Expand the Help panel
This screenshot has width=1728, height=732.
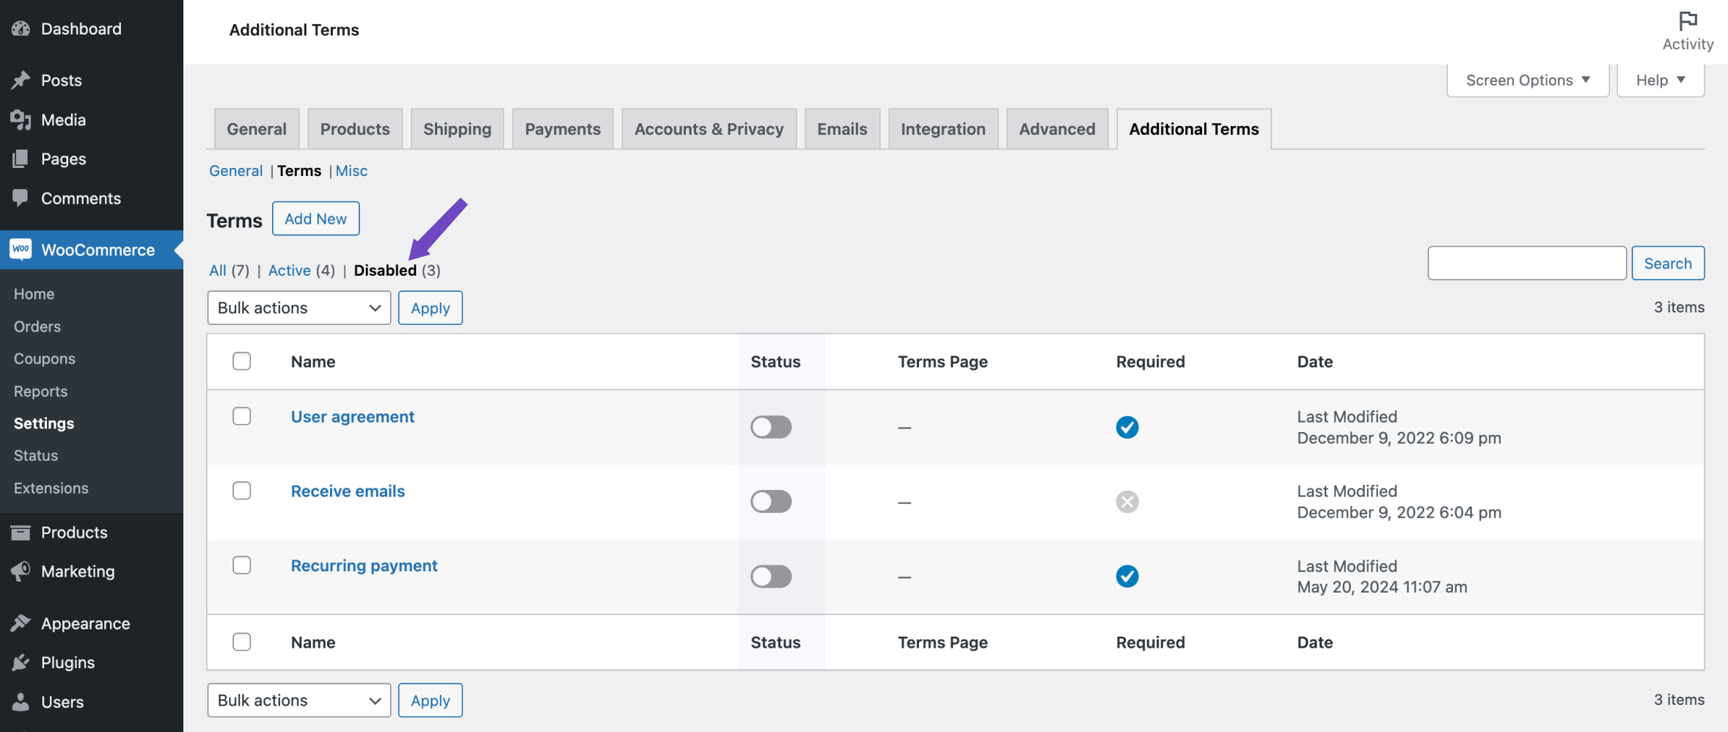pos(1660,79)
